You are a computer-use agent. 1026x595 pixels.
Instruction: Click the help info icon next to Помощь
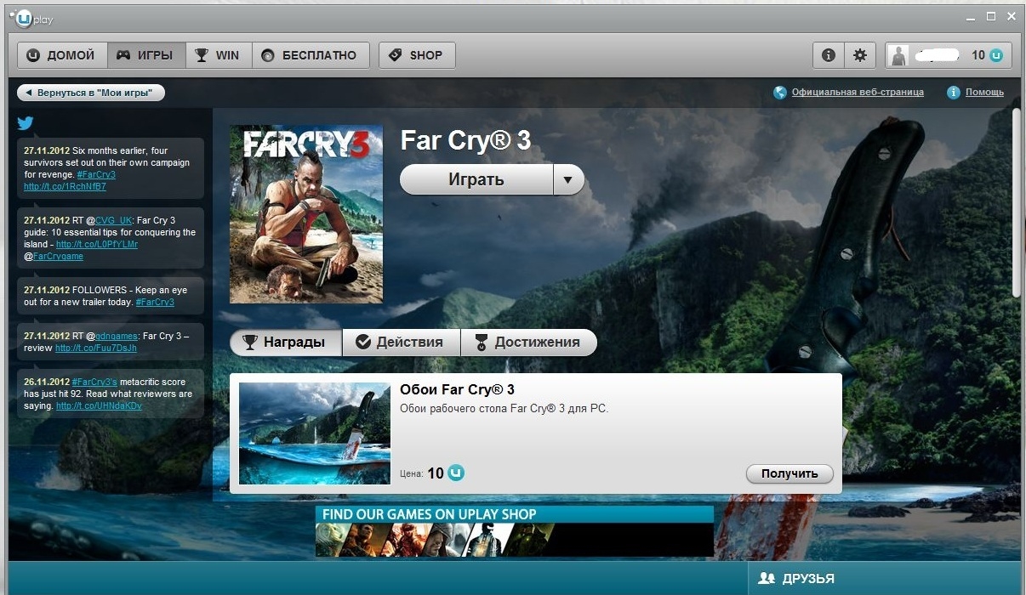pyautogui.click(x=954, y=93)
